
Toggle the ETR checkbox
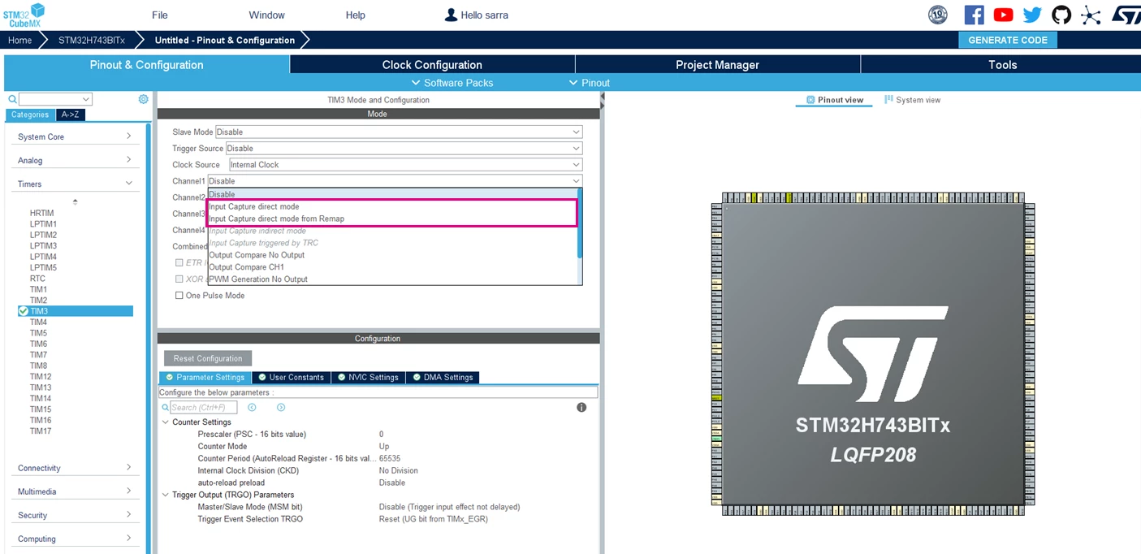[179, 262]
